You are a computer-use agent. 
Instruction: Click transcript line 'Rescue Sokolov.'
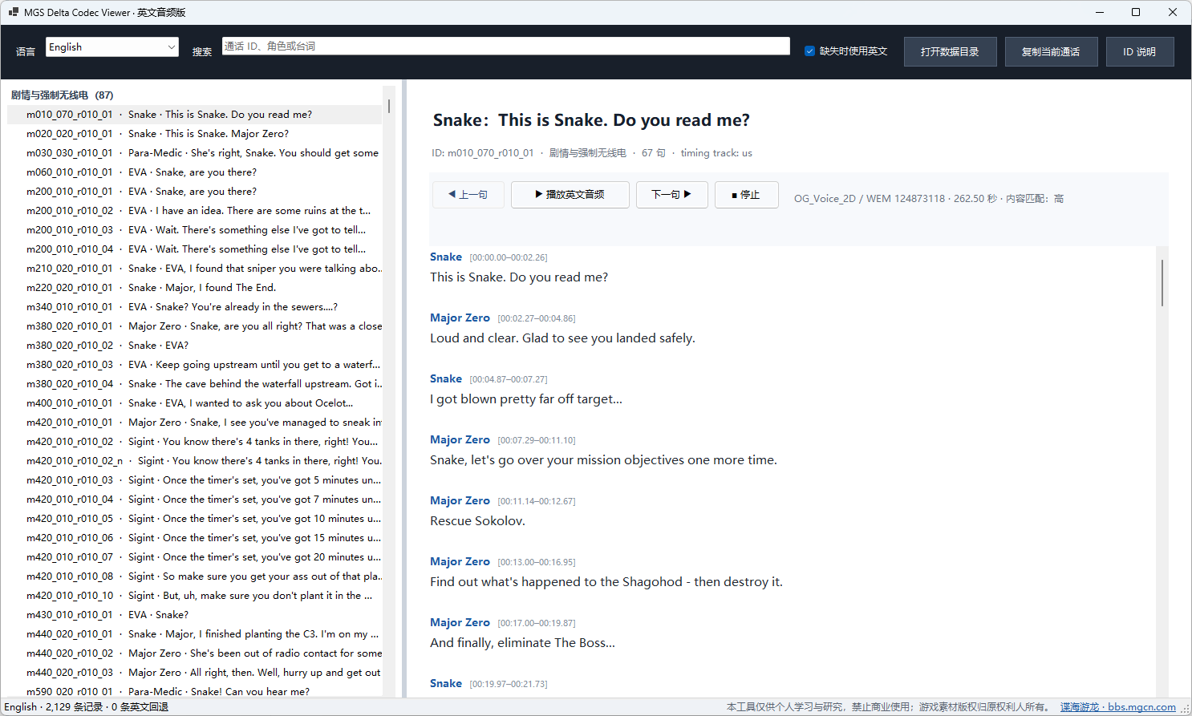[477, 521]
